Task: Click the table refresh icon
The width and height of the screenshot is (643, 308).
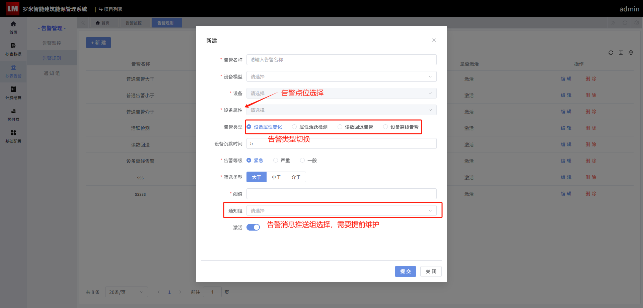Action: (x=611, y=53)
